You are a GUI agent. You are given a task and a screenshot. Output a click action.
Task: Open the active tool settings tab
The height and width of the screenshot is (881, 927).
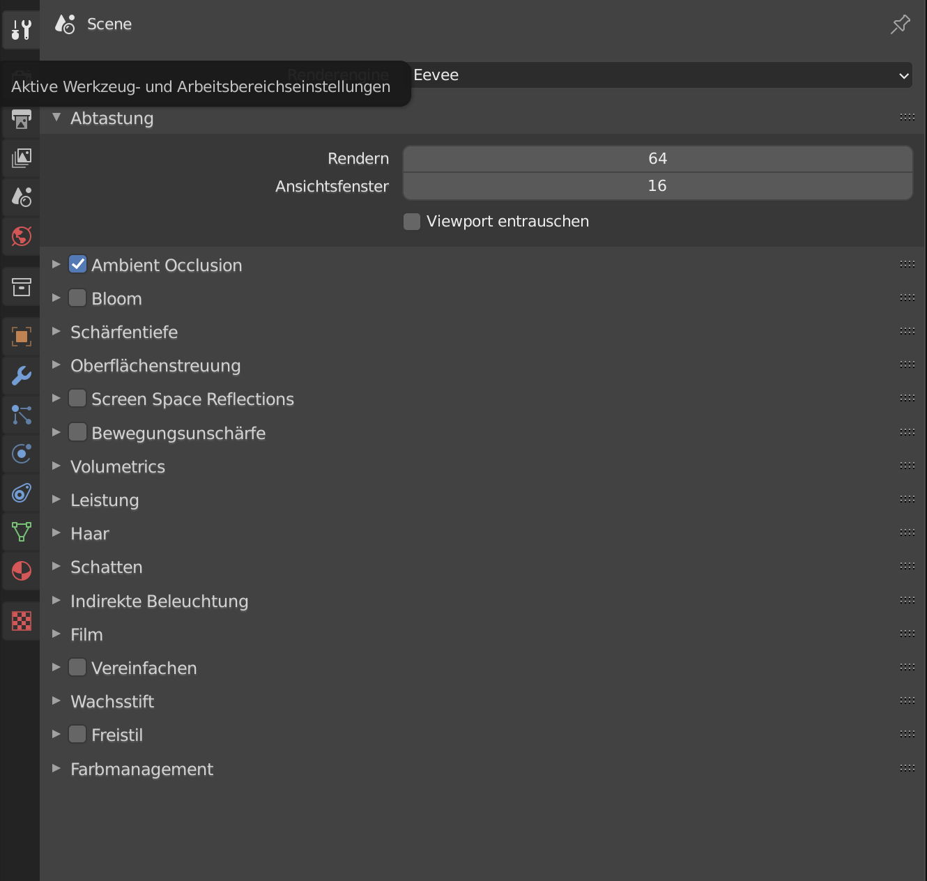click(x=22, y=29)
